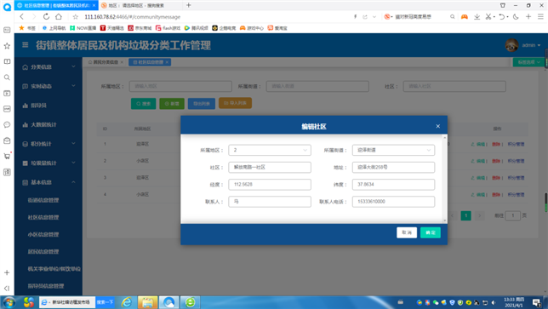Viewport: 548px width, 309px height.
Task: Click the 编辑 link in row 1
Action: click(x=478, y=144)
